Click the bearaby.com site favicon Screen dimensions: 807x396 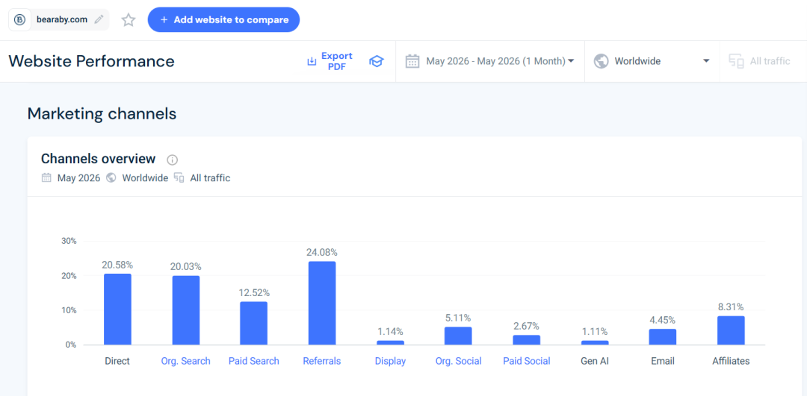20,20
